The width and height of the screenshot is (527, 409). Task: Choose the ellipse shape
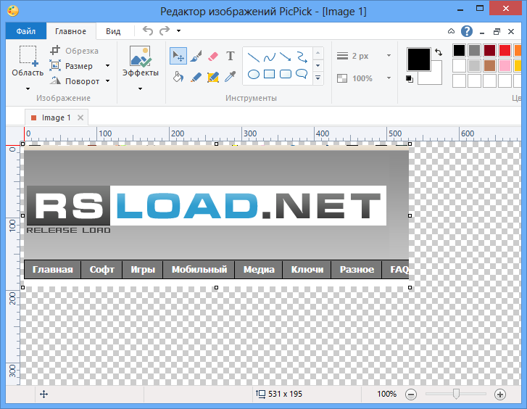click(254, 74)
